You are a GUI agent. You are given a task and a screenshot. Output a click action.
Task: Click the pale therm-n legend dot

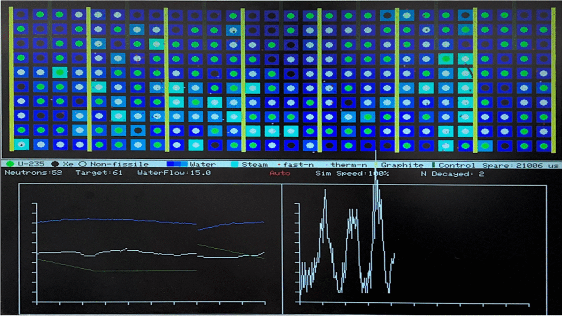coord(327,165)
